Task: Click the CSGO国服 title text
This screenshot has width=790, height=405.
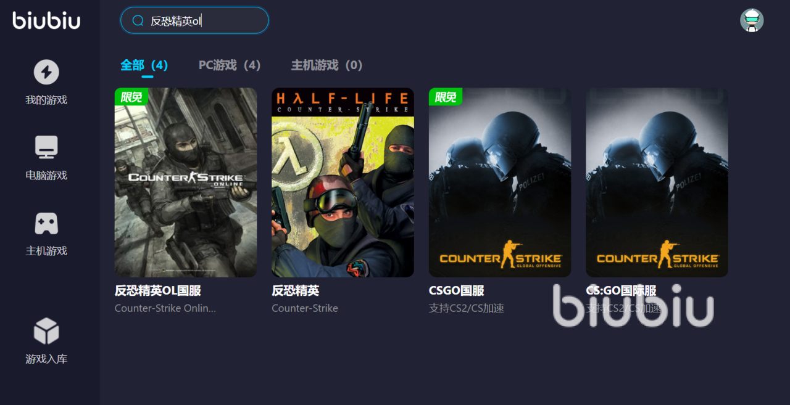Action: [x=457, y=290]
